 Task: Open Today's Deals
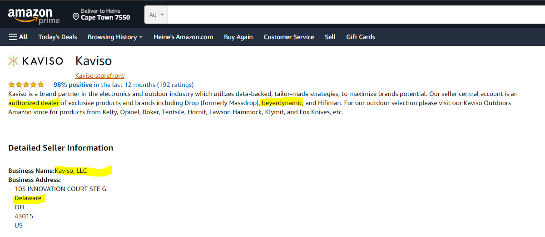tap(58, 37)
